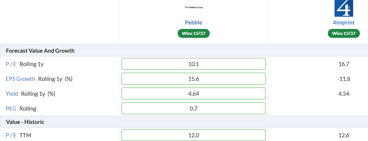The width and height of the screenshot is (368, 141).
Task: Click The Pebble Group logo image
Action: click(x=194, y=7)
